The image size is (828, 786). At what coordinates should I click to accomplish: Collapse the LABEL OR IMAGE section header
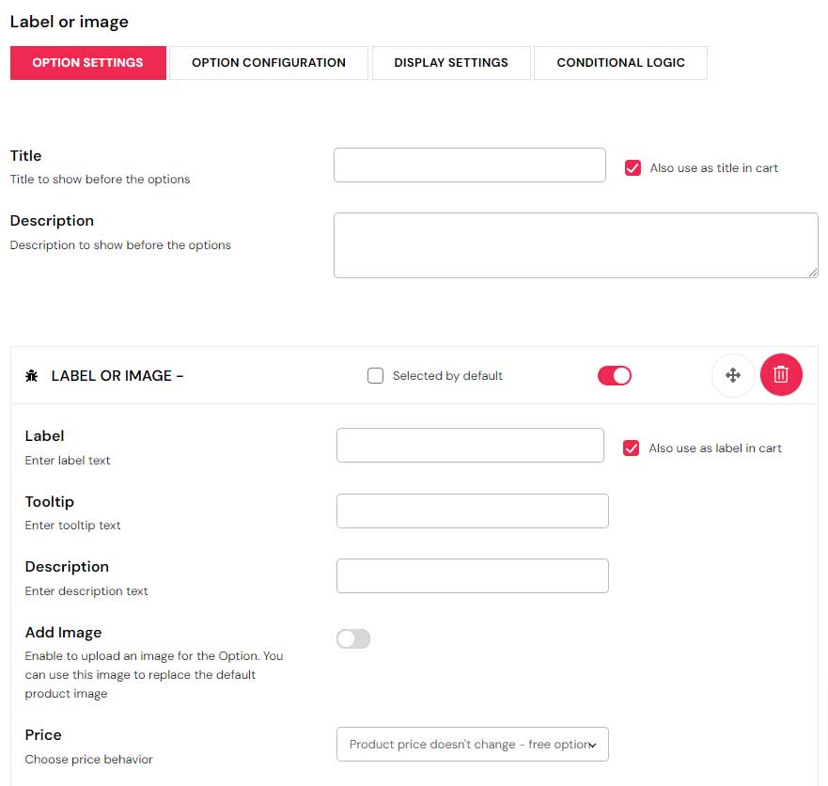[117, 376]
